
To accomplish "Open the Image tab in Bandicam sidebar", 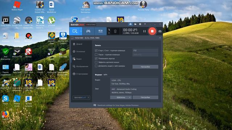I will click(x=80, y=66).
